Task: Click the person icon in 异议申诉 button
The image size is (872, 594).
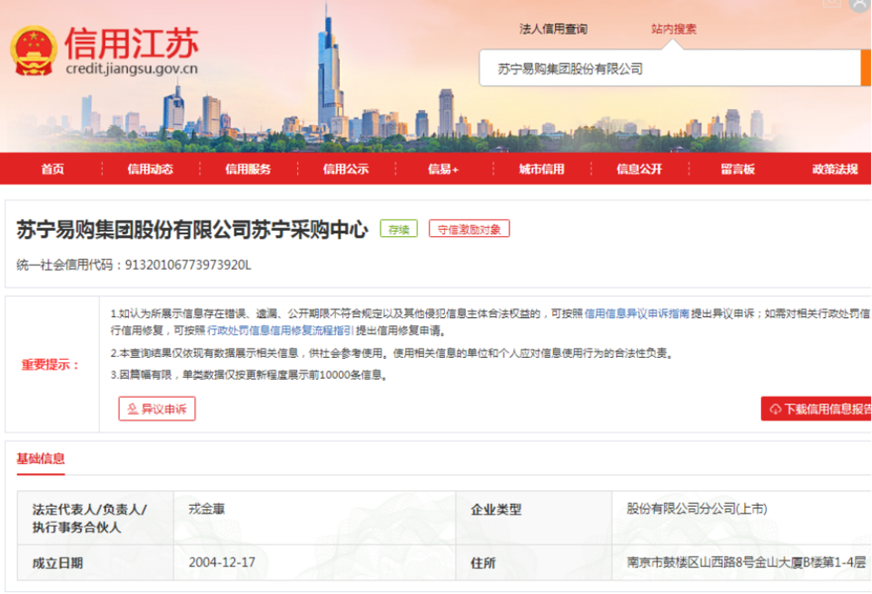Action: pos(133,409)
